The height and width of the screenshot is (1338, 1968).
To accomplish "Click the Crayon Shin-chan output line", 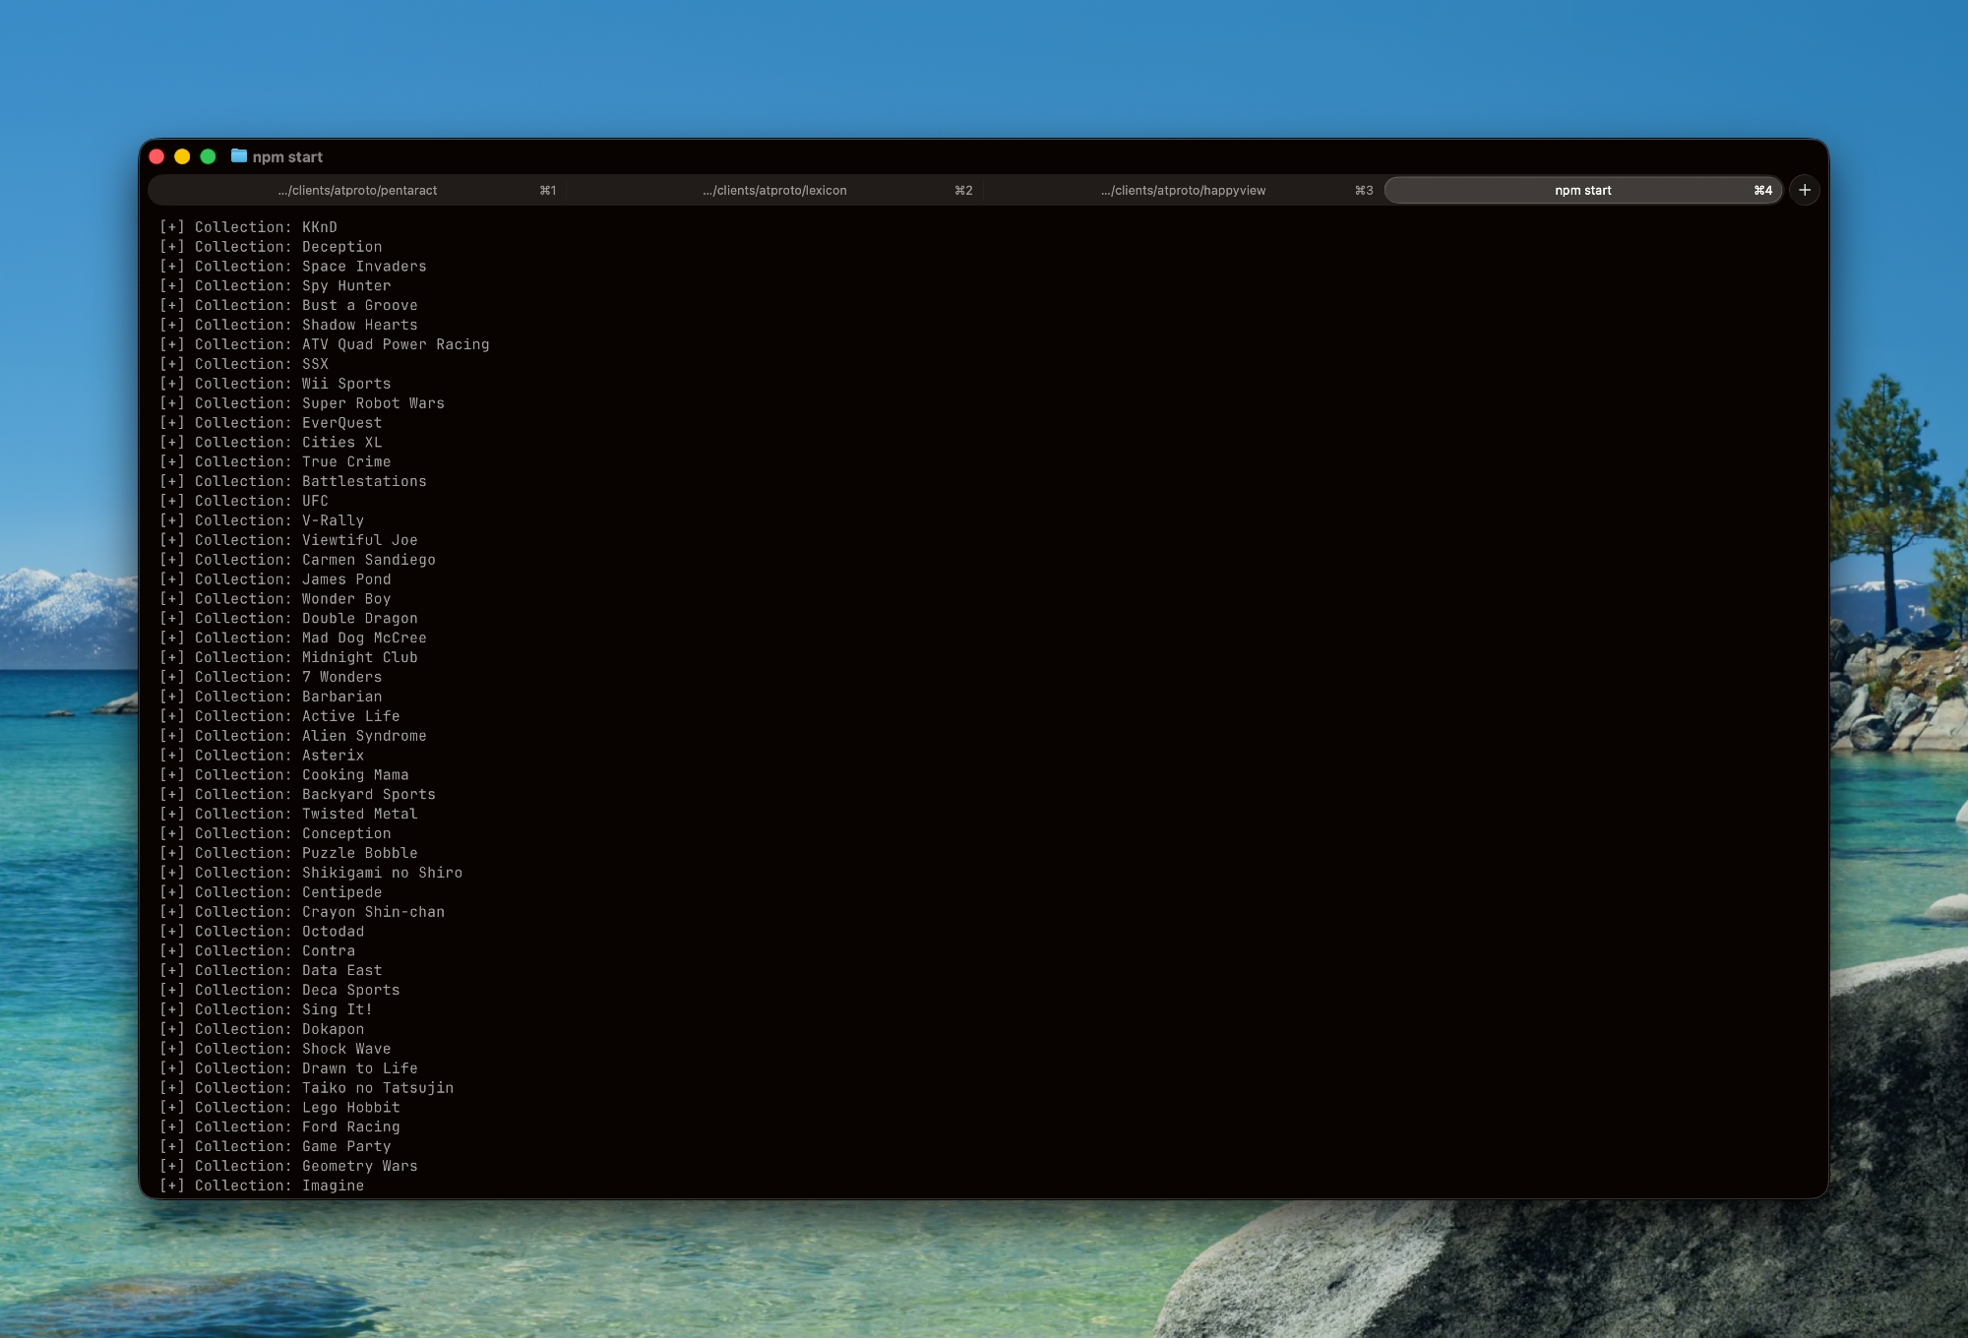I will 302,912.
